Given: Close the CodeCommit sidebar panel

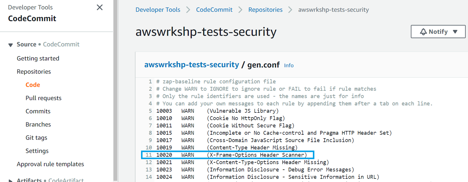Looking at the screenshot, I should (x=100, y=7).
